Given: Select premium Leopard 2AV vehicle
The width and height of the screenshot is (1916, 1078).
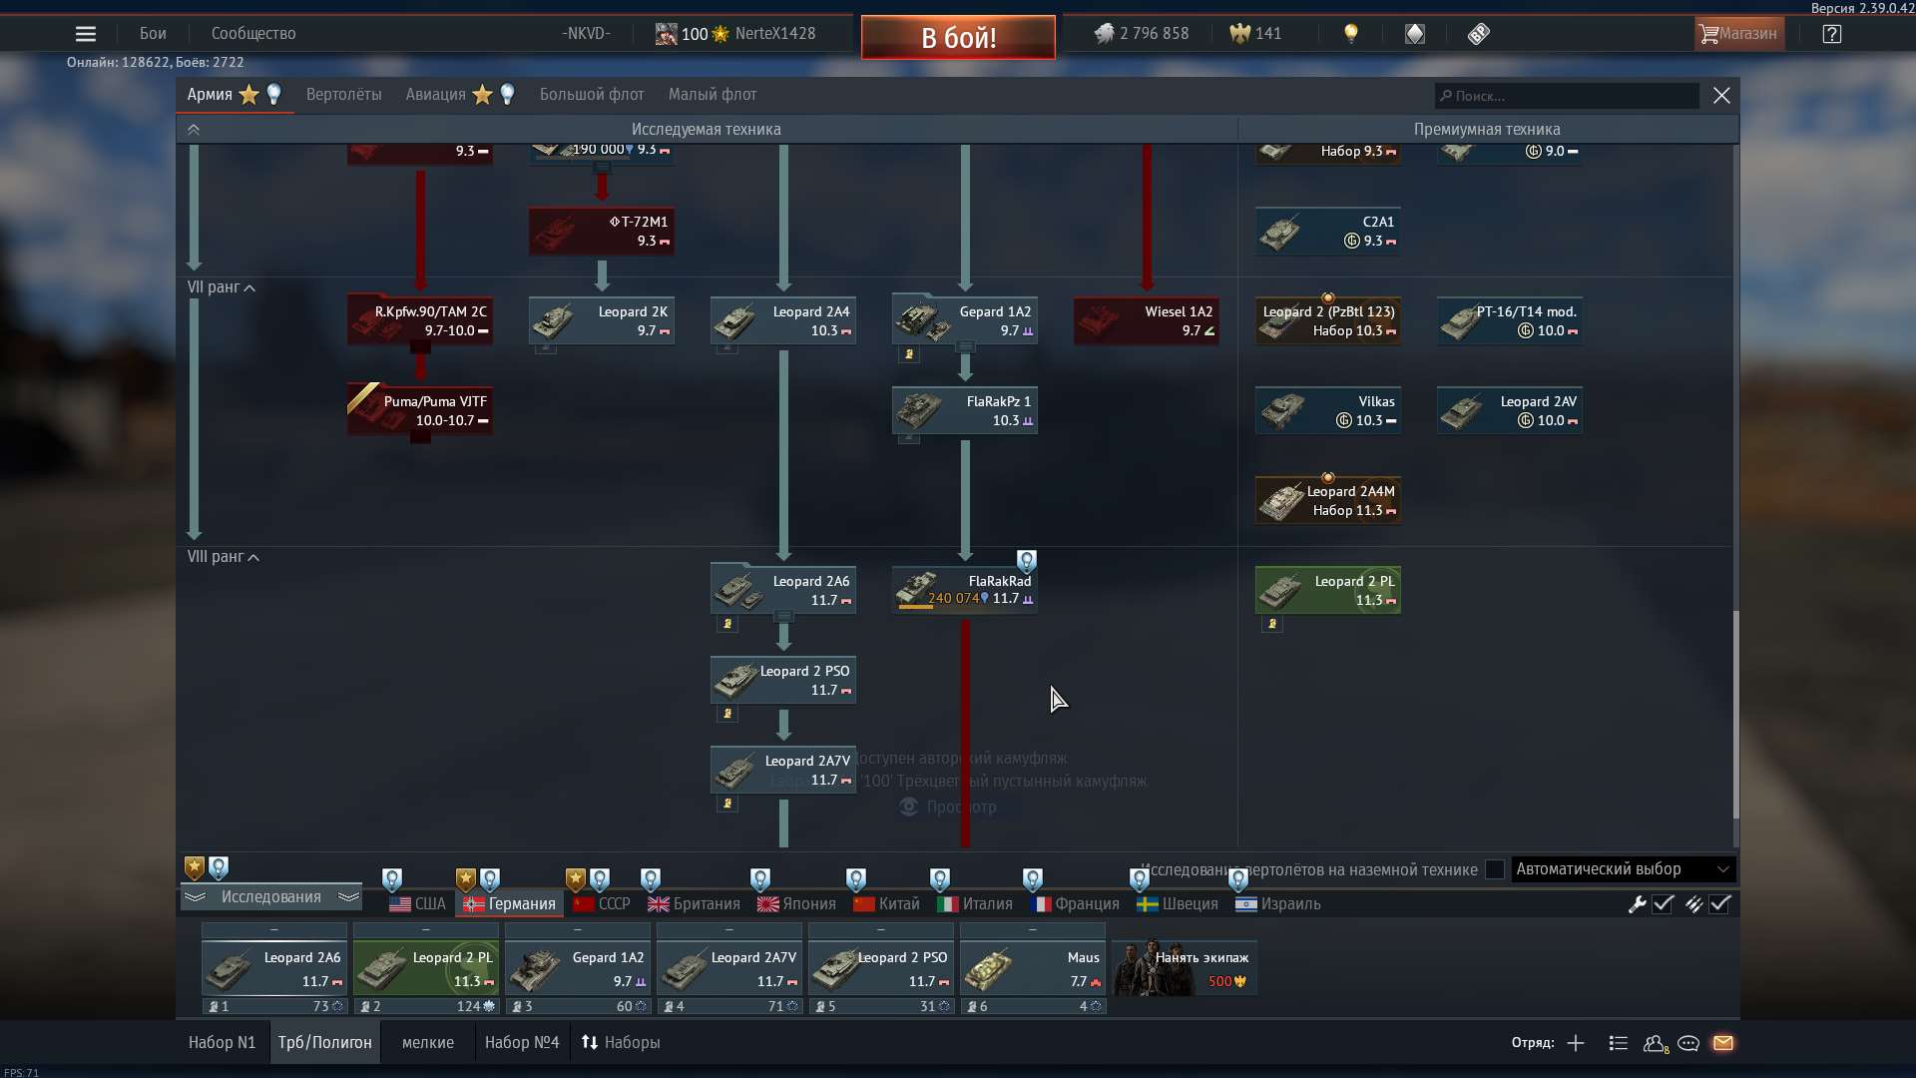Looking at the screenshot, I should pos(1510,410).
